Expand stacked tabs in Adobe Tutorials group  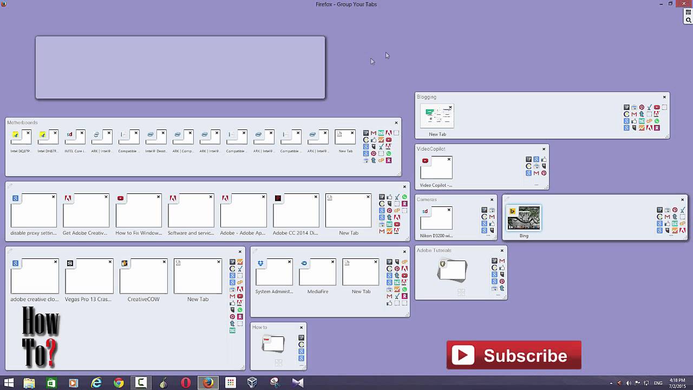tap(461, 292)
